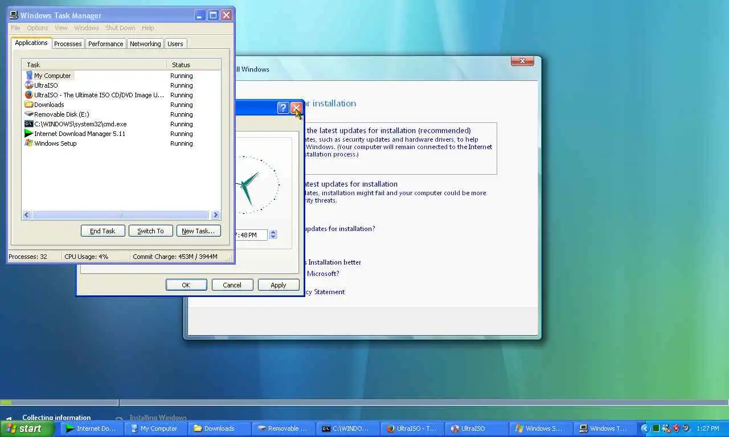Open the 'updates for installation?' help link
Viewport: 729px width, 437px height.
pyautogui.click(x=340, y=229)
